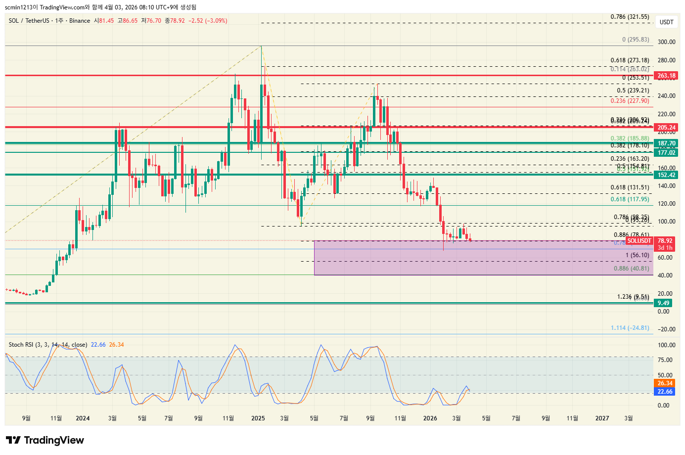Select the 1.114 (−24.81) Fibonacci label
The width and height of the screenshot is (685, 455).
pos(630,328)
